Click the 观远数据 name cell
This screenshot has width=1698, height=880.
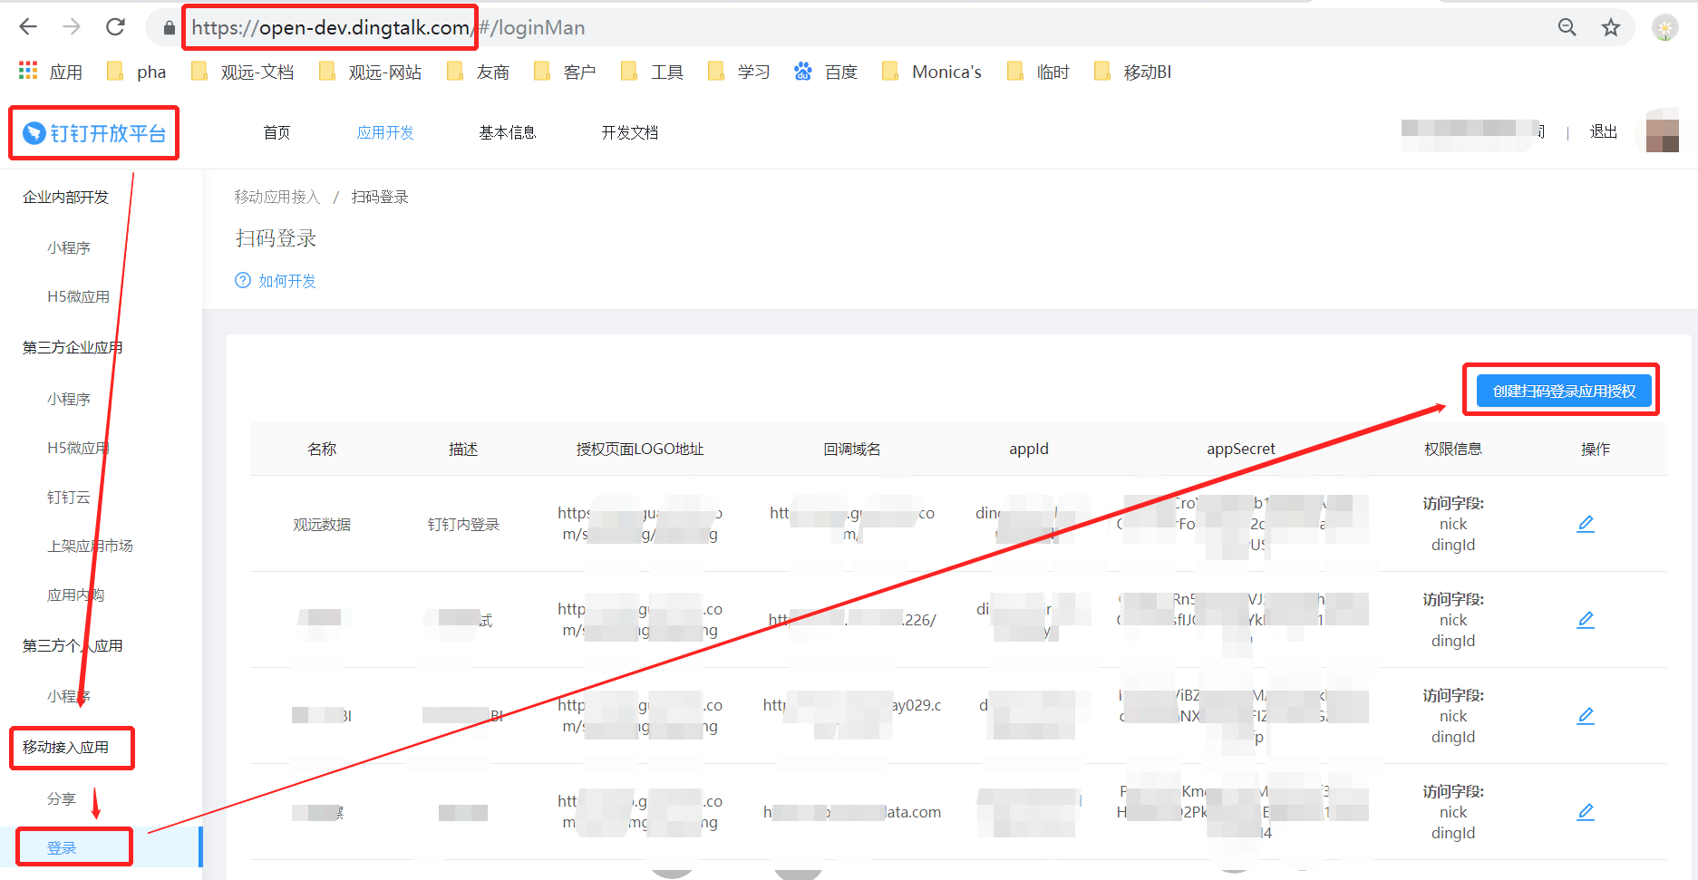click(x=322, y=524)
